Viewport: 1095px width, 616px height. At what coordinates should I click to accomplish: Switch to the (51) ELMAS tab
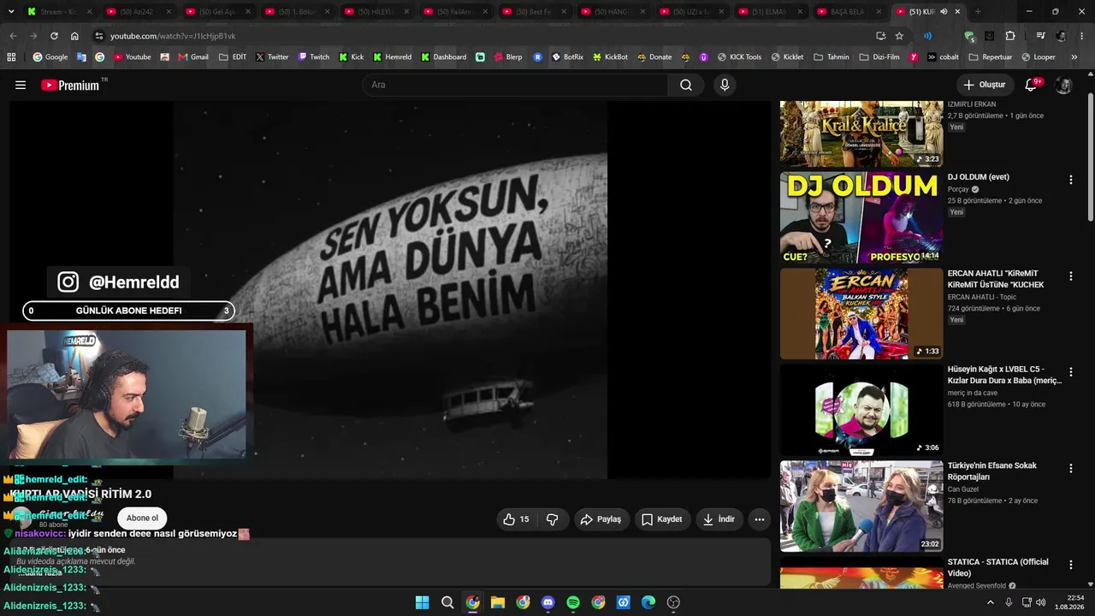[770, 12]
